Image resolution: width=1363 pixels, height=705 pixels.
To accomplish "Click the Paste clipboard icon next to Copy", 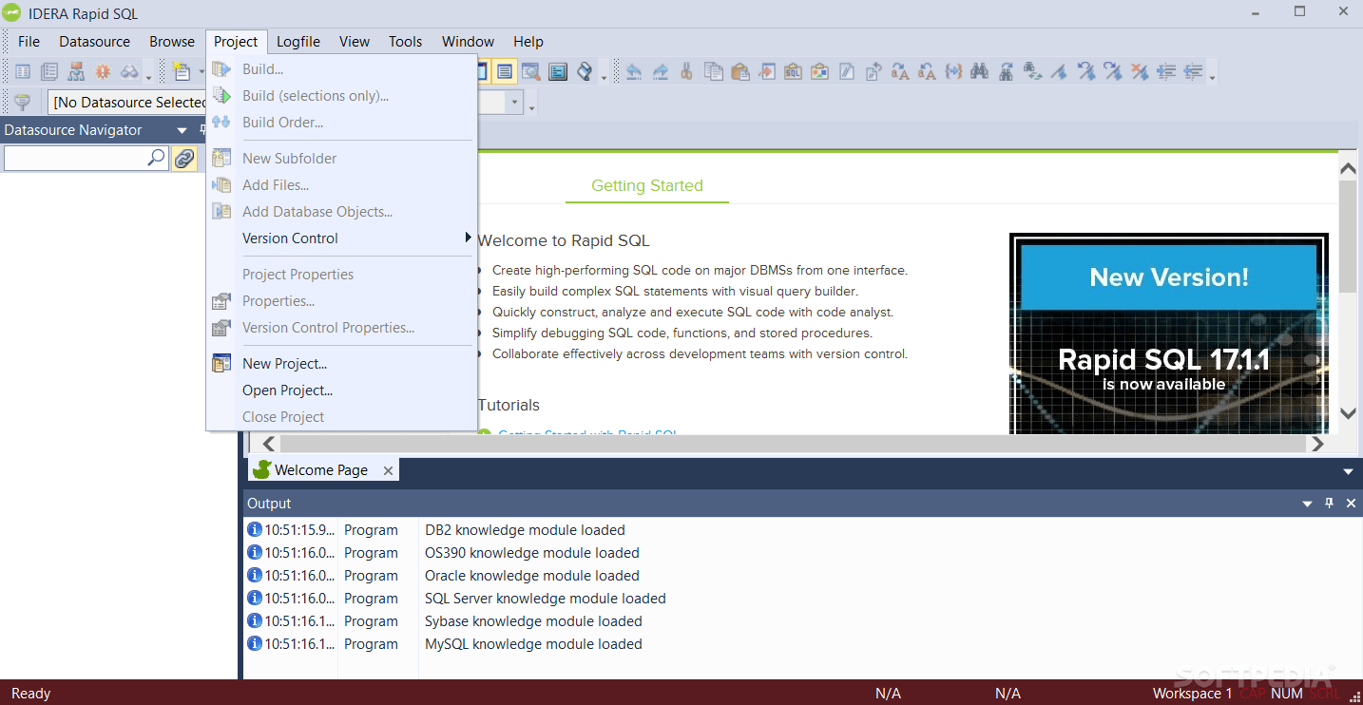I will pyautogui.click(x=739, y=71).
